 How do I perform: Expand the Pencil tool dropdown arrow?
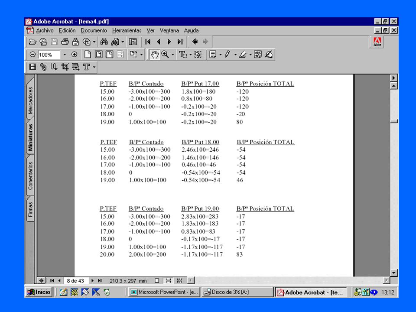coord(235,55)
